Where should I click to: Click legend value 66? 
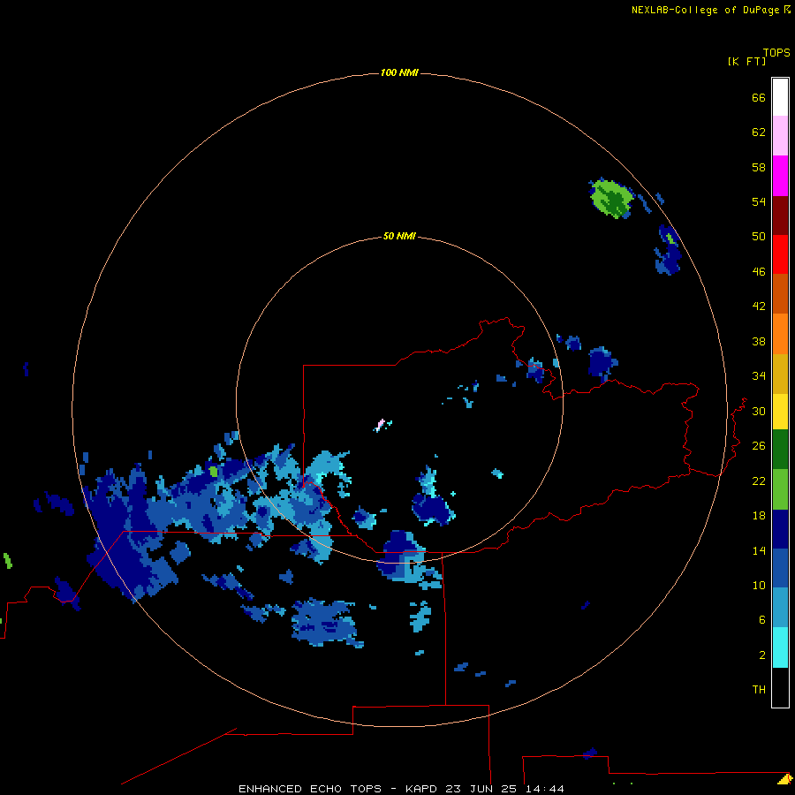(759, 97)
